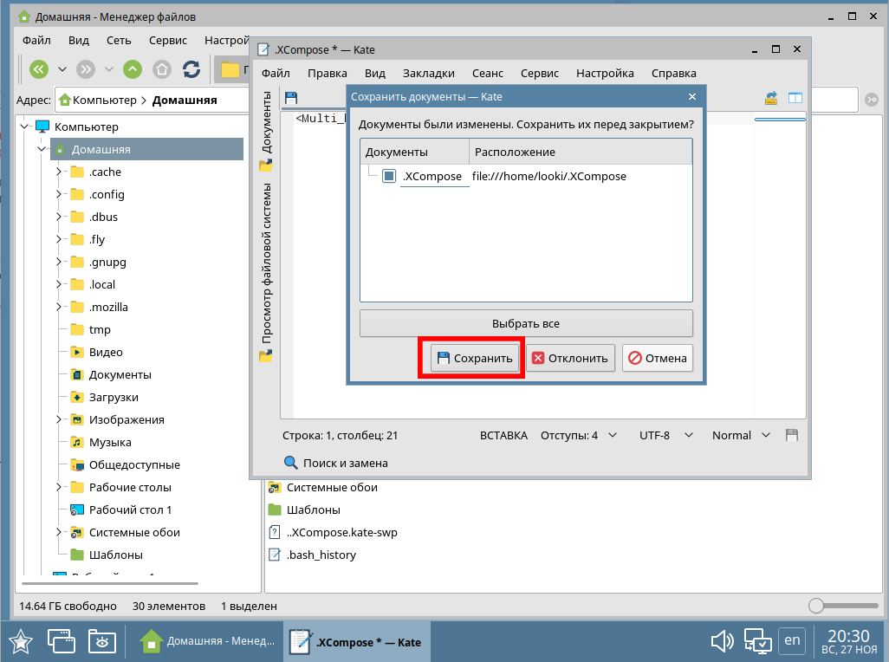This screenshot has width=889, height=662.
Task: Click the back navigation arrow icon
Action: [x=39, y=69]
